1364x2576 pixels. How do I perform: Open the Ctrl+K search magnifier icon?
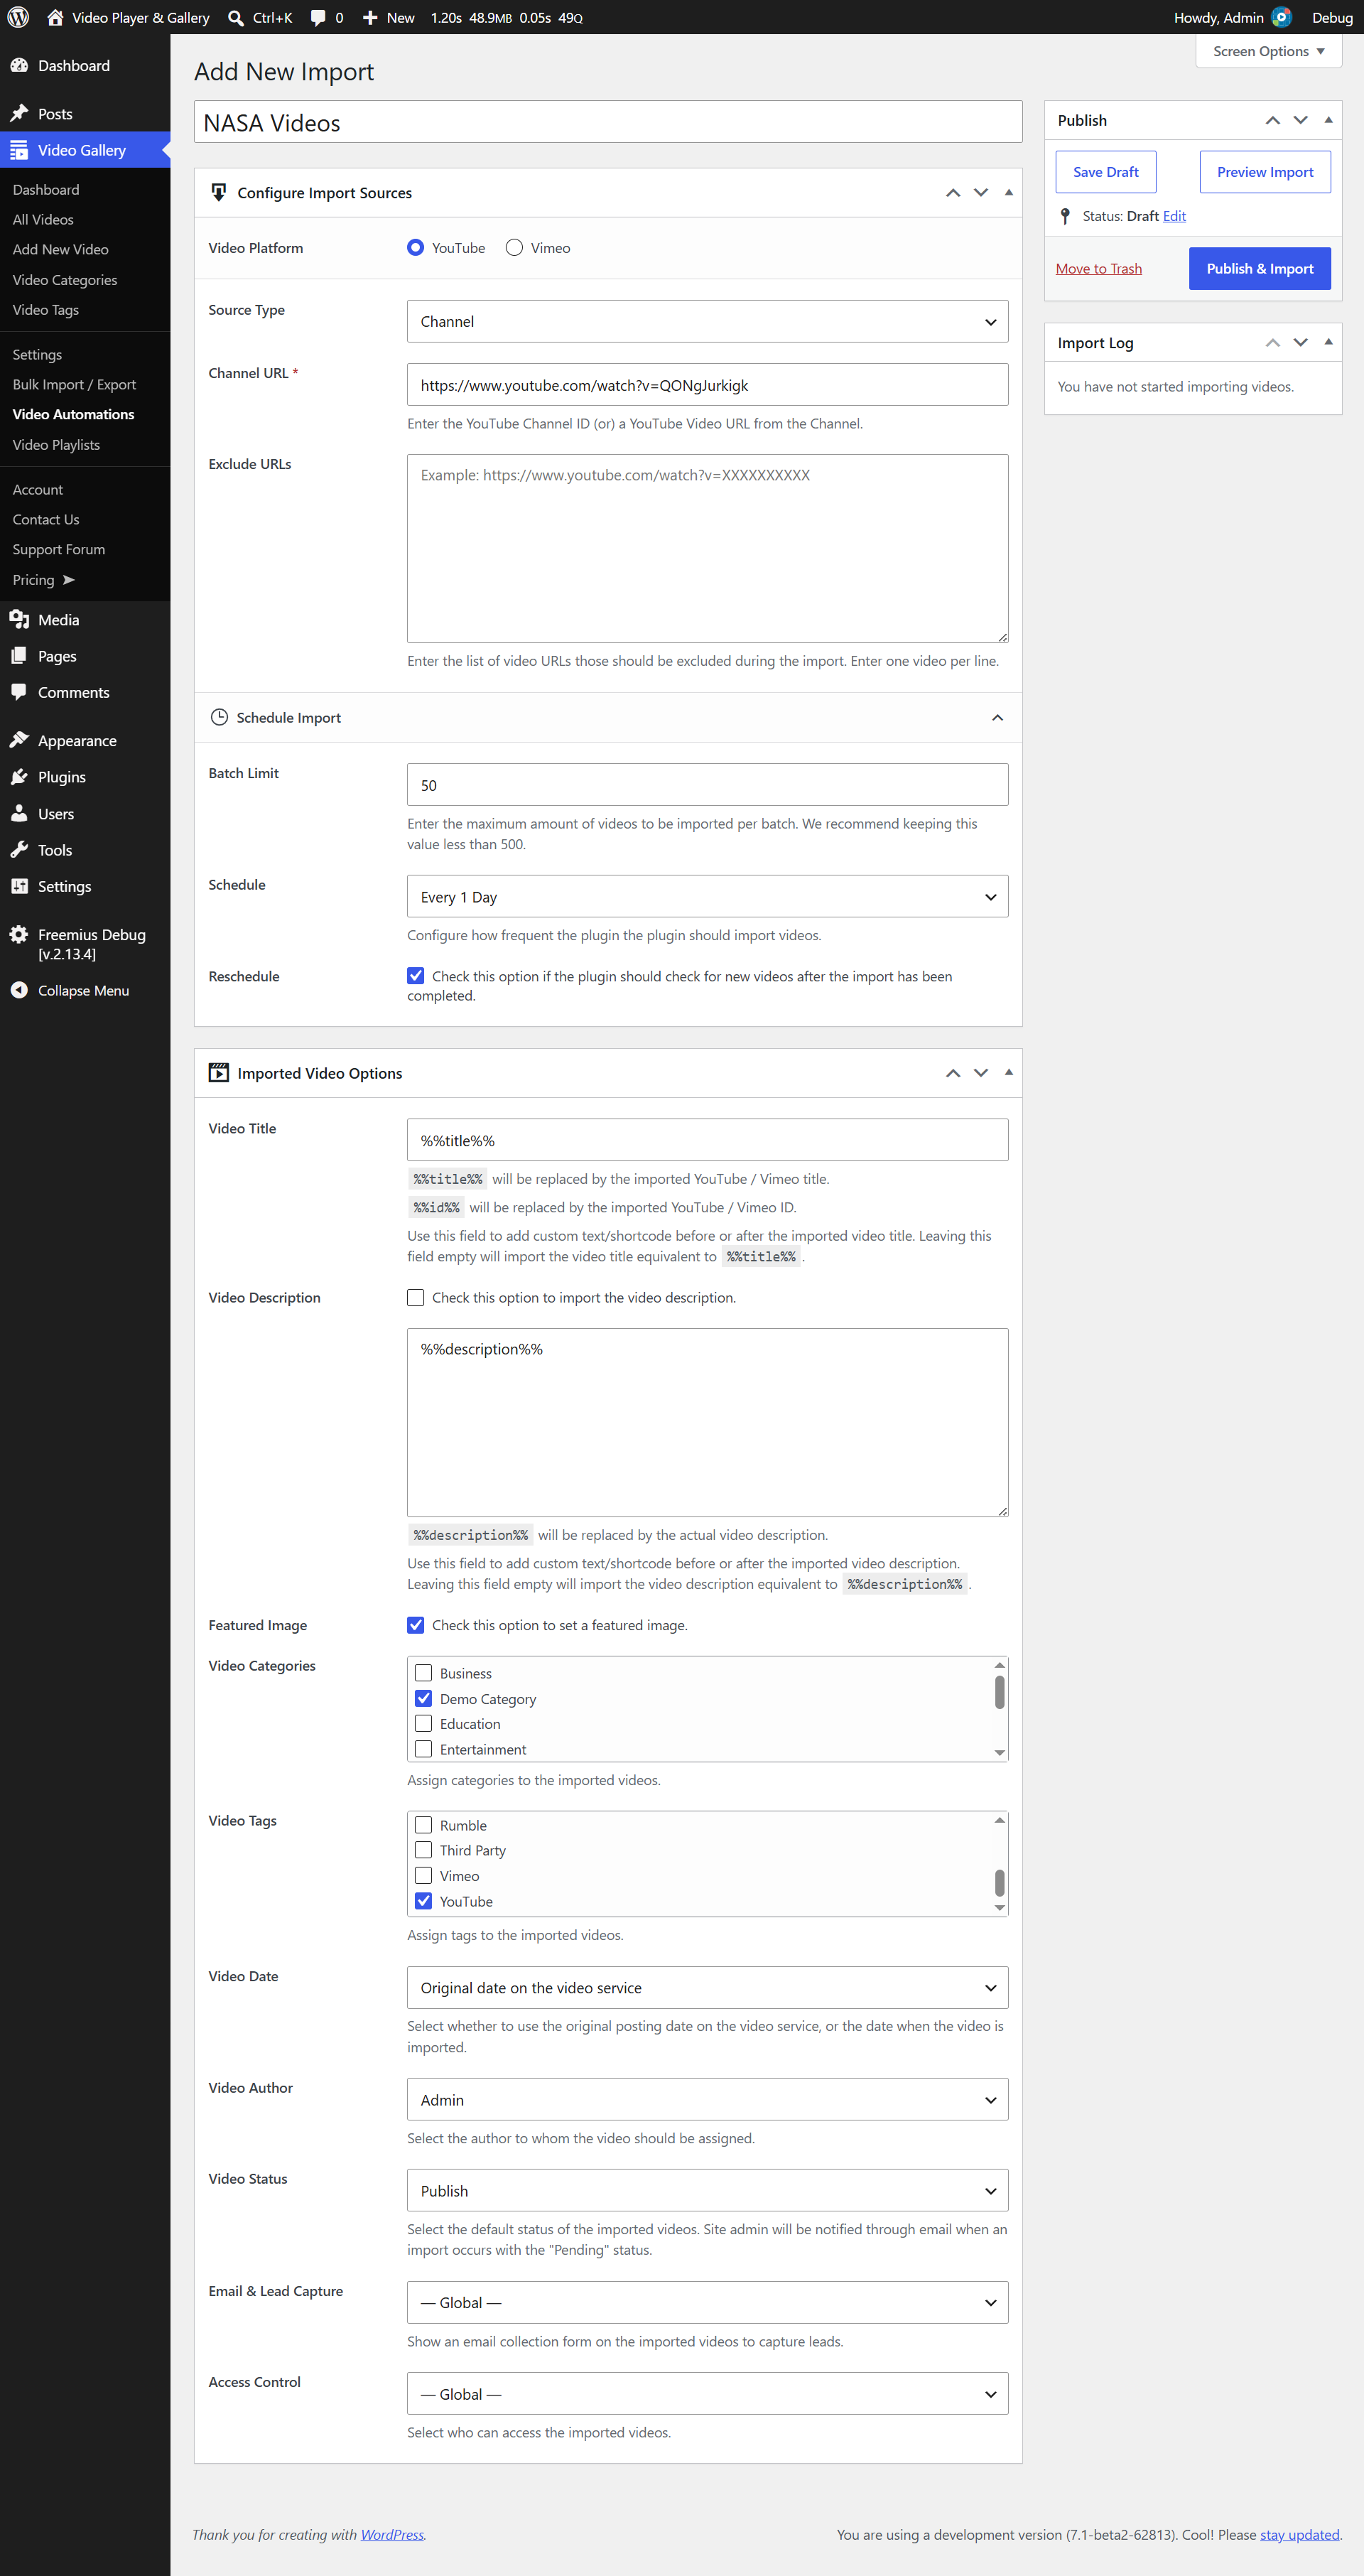point(236,17)
